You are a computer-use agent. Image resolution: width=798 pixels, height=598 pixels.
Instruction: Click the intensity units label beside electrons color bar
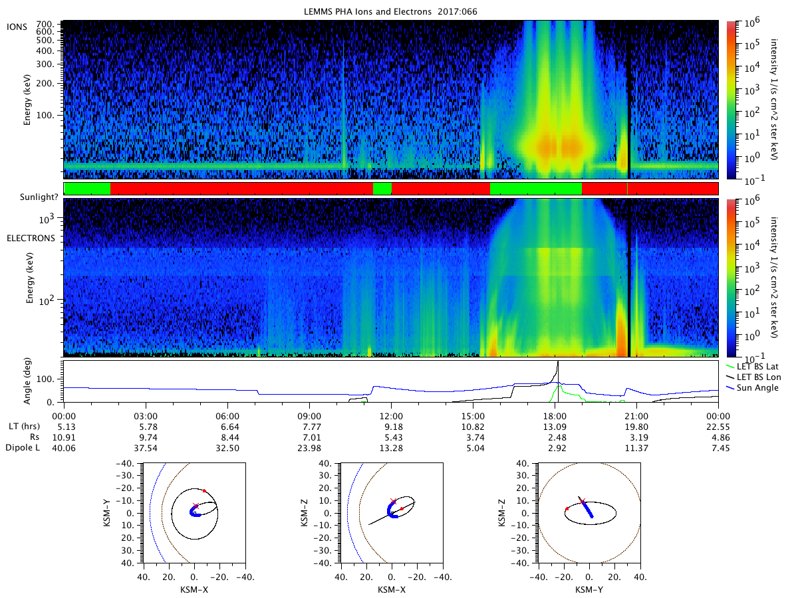click(775, 278)
